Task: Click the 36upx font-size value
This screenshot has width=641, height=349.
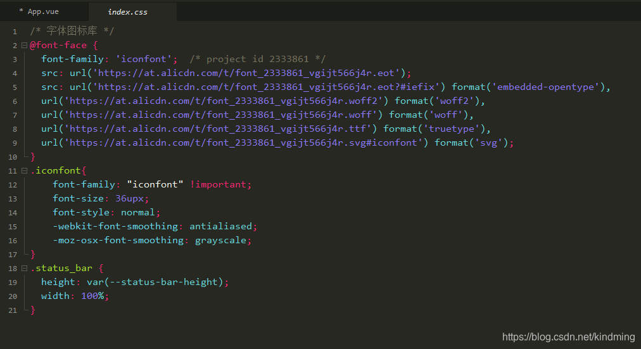Action: coord(130,198)
